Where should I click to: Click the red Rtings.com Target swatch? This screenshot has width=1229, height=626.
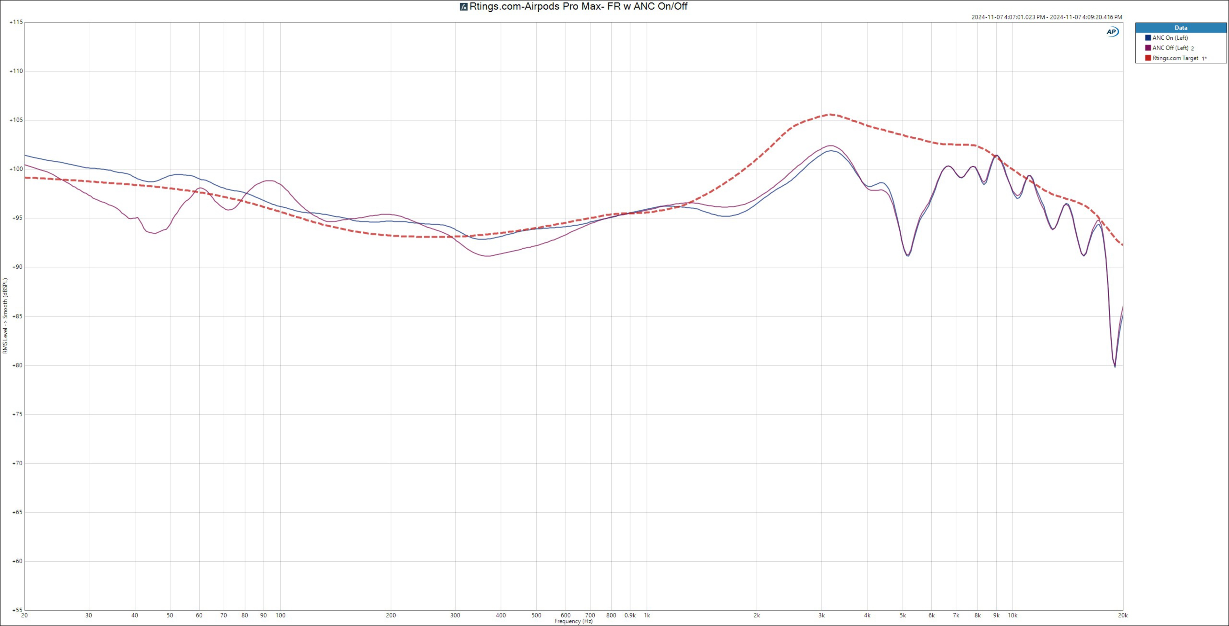tap(1148, 58)
